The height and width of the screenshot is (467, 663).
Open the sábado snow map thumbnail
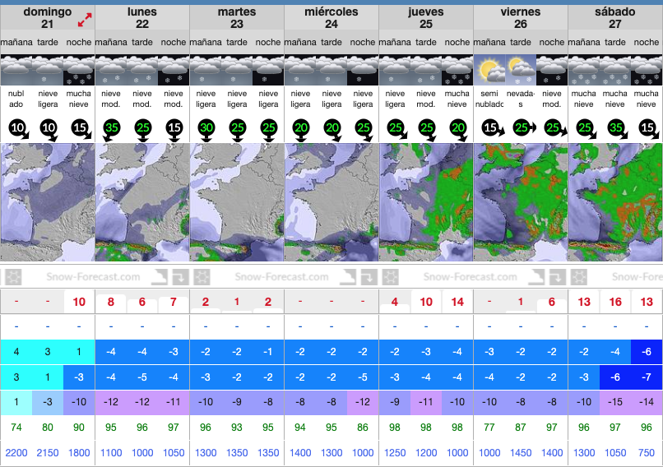615,202
